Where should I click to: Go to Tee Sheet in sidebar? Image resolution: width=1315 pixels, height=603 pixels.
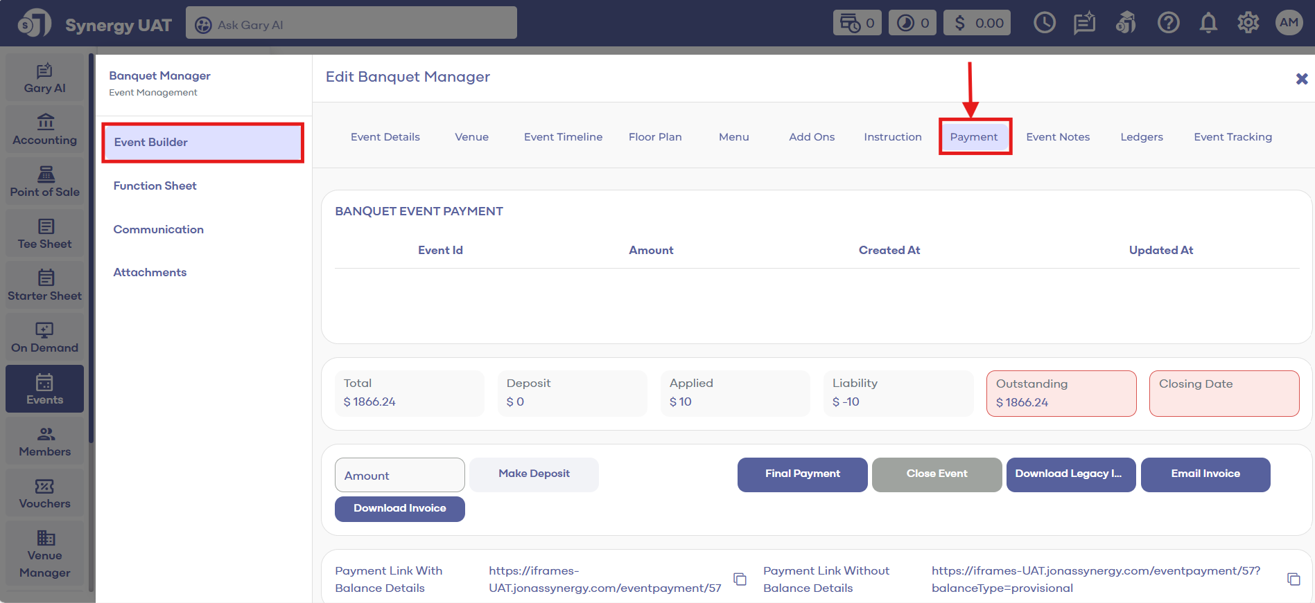[45, 235]
